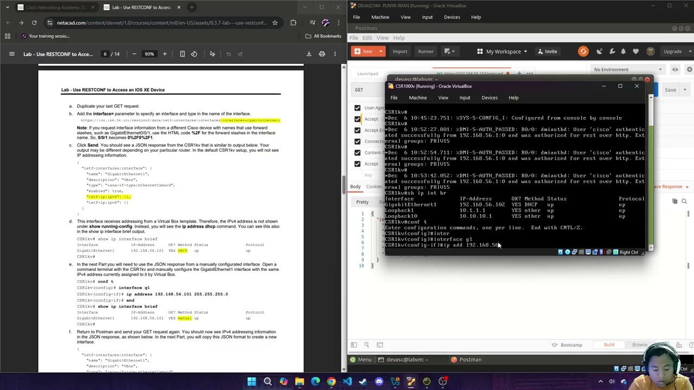The image size is (694, 390).
Task: Open Chrome tab search dropdown arrow
Action: (x=8, y=7)
